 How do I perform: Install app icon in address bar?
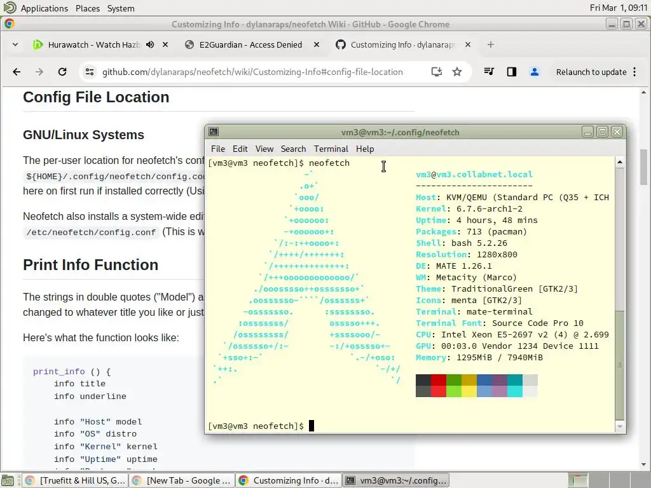coord(436,72)
